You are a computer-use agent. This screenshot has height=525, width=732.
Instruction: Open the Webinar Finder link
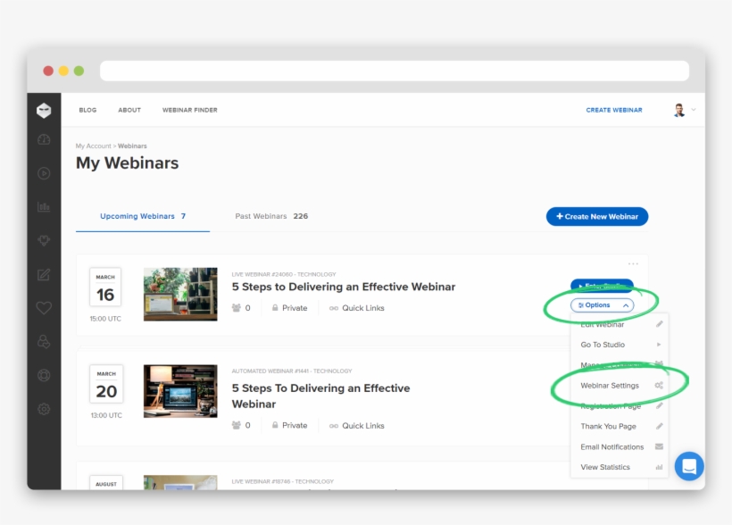189,109
